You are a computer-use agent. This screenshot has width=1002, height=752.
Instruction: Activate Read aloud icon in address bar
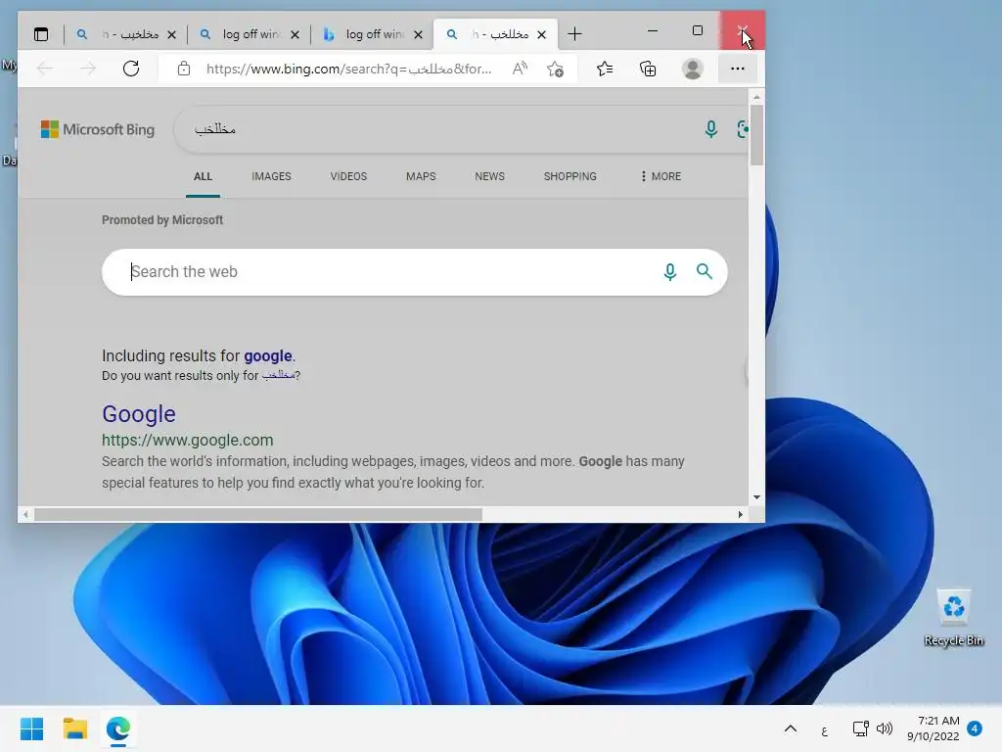521,69
